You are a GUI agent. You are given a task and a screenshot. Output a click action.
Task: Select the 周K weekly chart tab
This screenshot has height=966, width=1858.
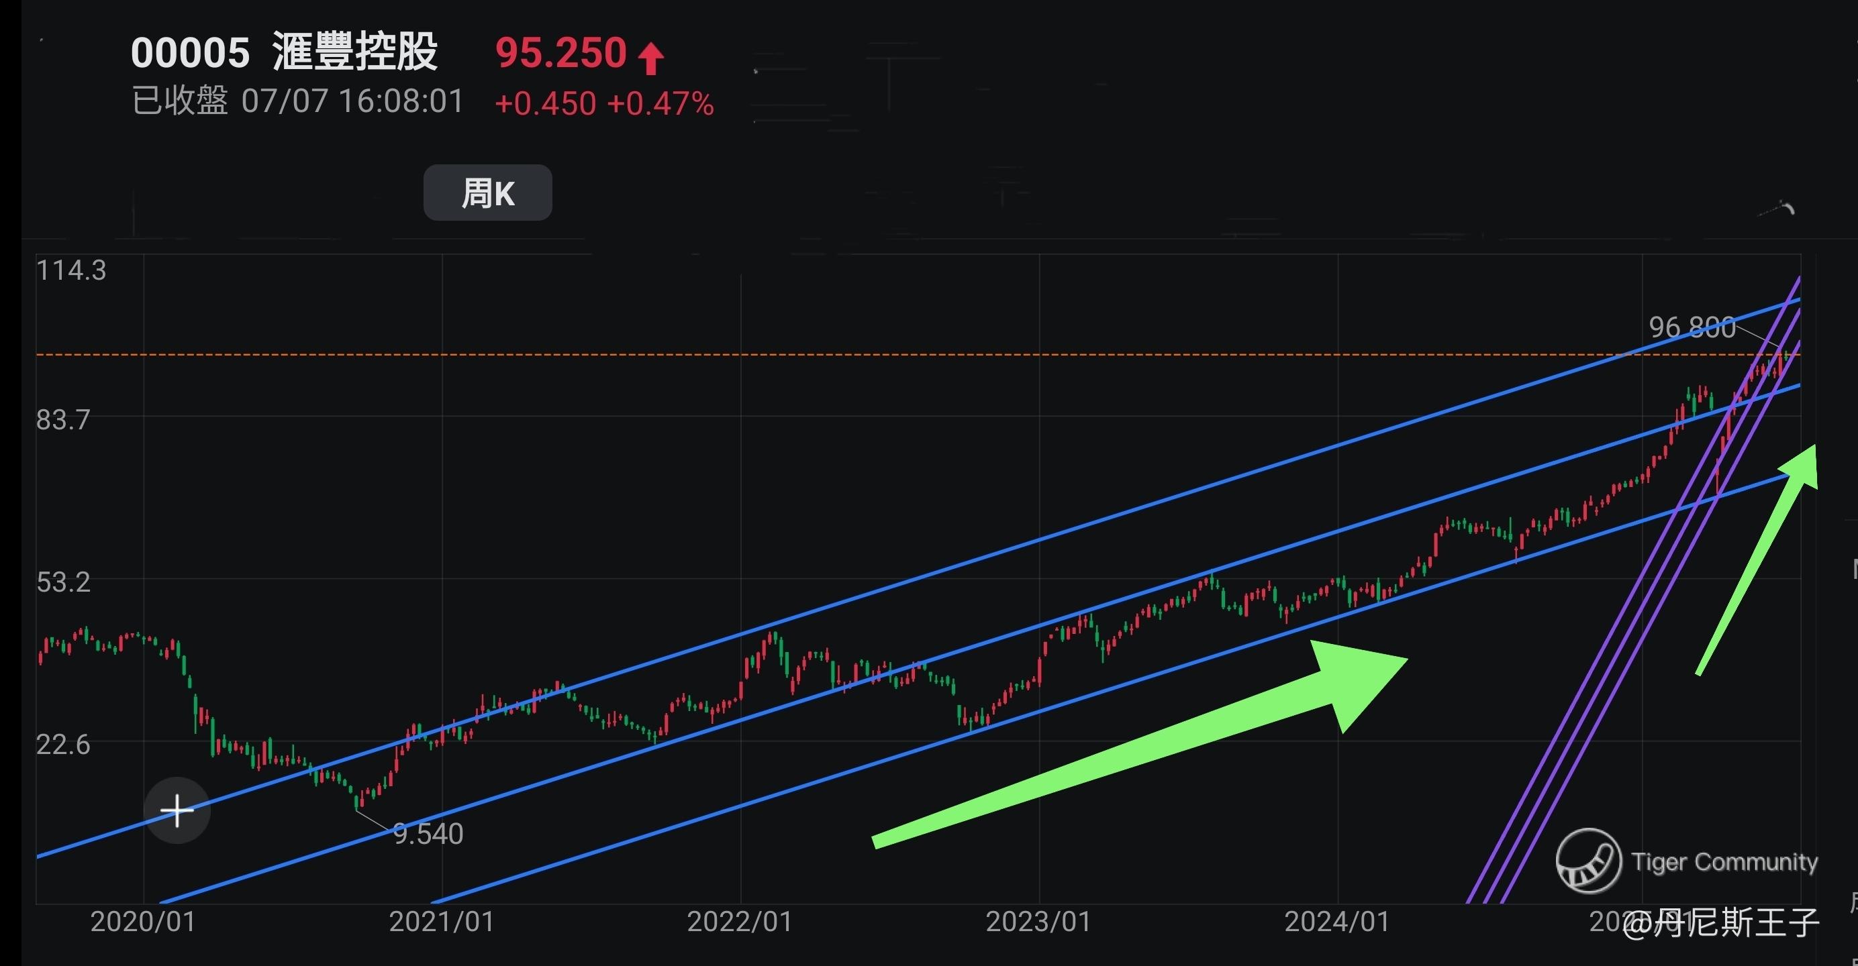pyautogui.click(x=487, y=193)
